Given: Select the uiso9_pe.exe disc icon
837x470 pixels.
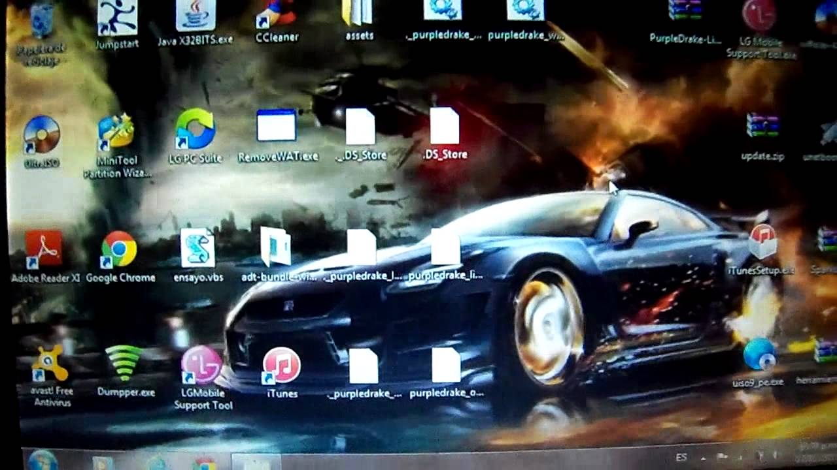Looking at the screenshot, I should click(759, 363).
